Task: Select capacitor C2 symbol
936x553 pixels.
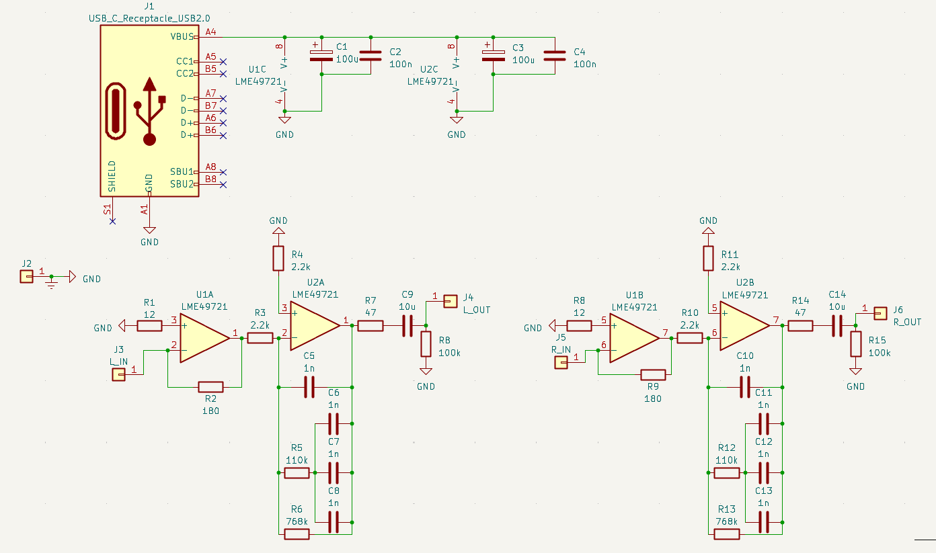Action: pos(370,55)
